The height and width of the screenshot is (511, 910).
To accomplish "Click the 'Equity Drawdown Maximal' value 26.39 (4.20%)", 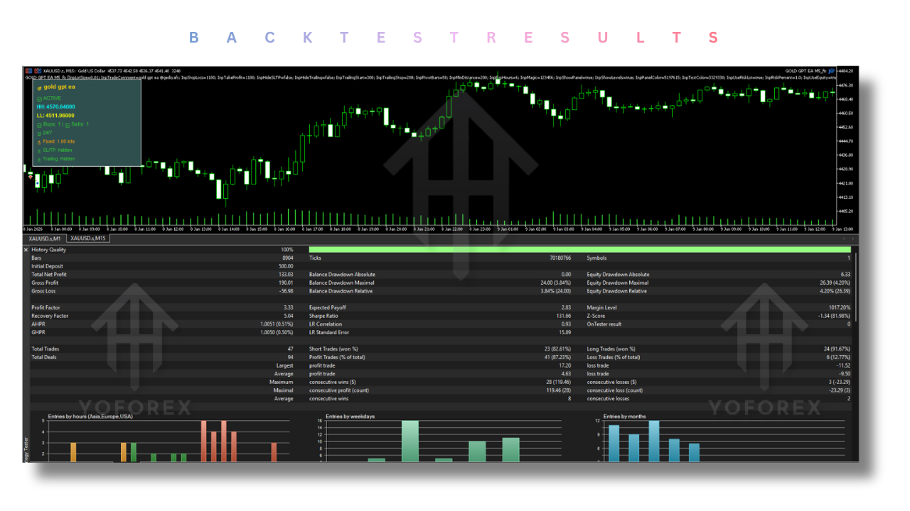I will click(835, 283).
